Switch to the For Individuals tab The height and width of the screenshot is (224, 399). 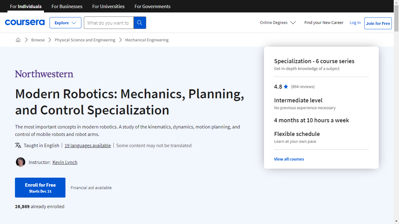point(26,6)
